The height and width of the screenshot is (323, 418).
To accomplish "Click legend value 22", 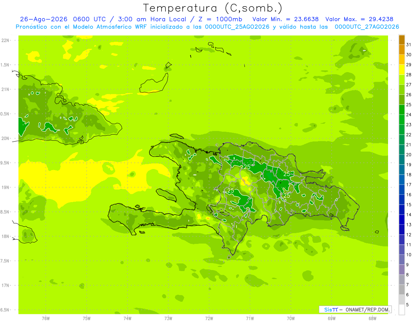I will [409, 135].
